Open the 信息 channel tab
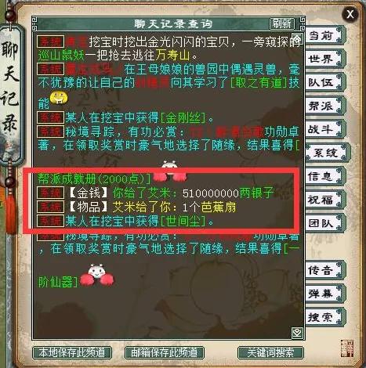Image resolution: width=366 pixels, height=368 pixels. pyautogui.click(x=324, y=176)
